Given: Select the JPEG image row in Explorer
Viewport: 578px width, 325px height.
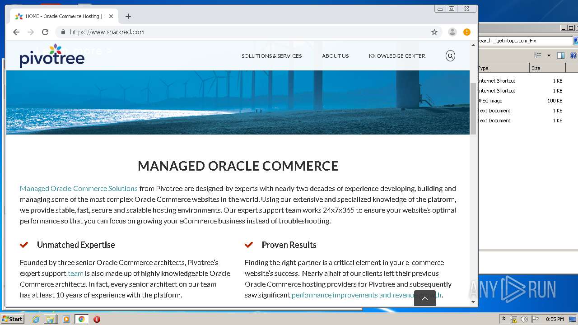Looking at the screenshot, I should pos(521,101).
